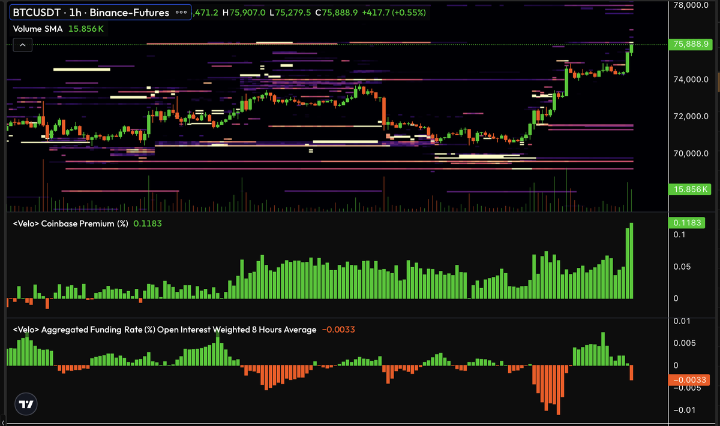Click the high value H75,907.0 in the header
This screenshot has width=720, height=426.
(x=244, y=12)
